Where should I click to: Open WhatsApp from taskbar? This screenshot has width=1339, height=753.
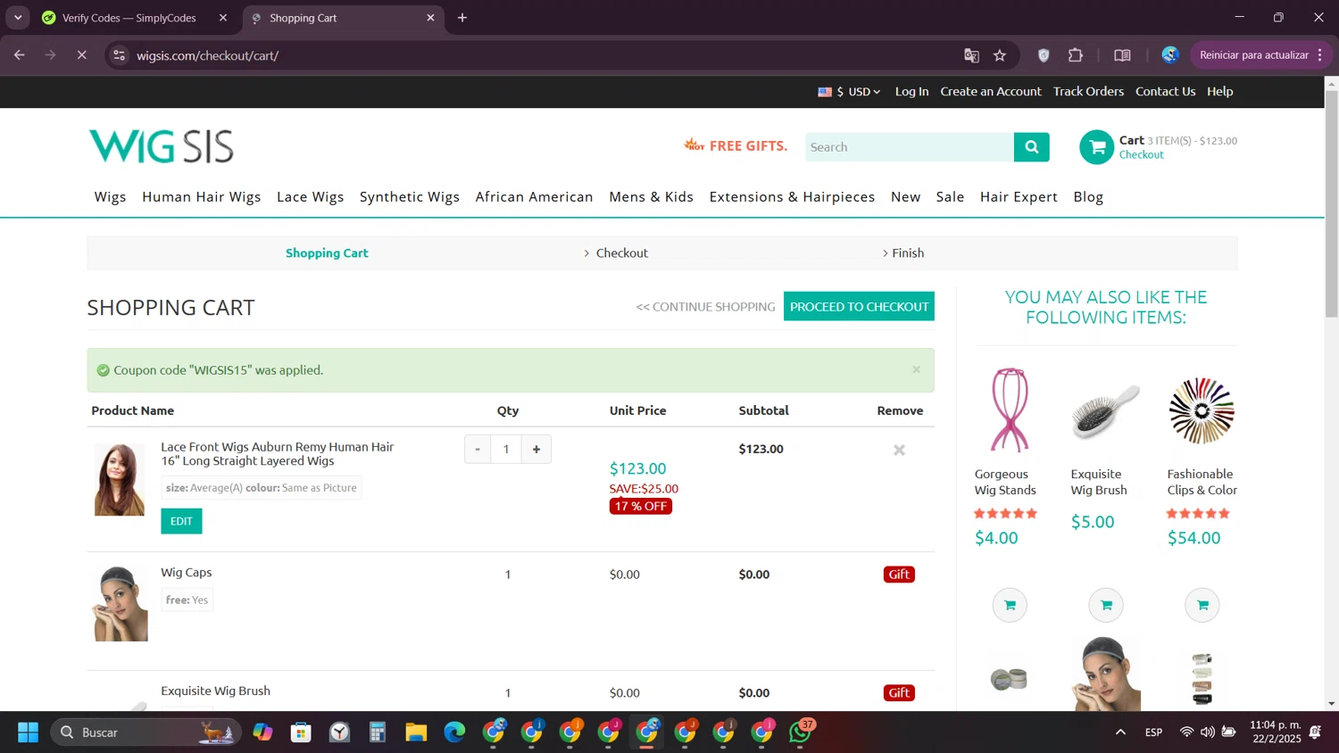point(801,732)
